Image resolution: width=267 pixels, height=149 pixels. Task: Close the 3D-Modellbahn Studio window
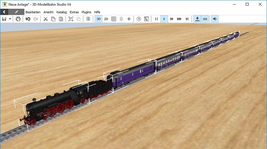260,4
